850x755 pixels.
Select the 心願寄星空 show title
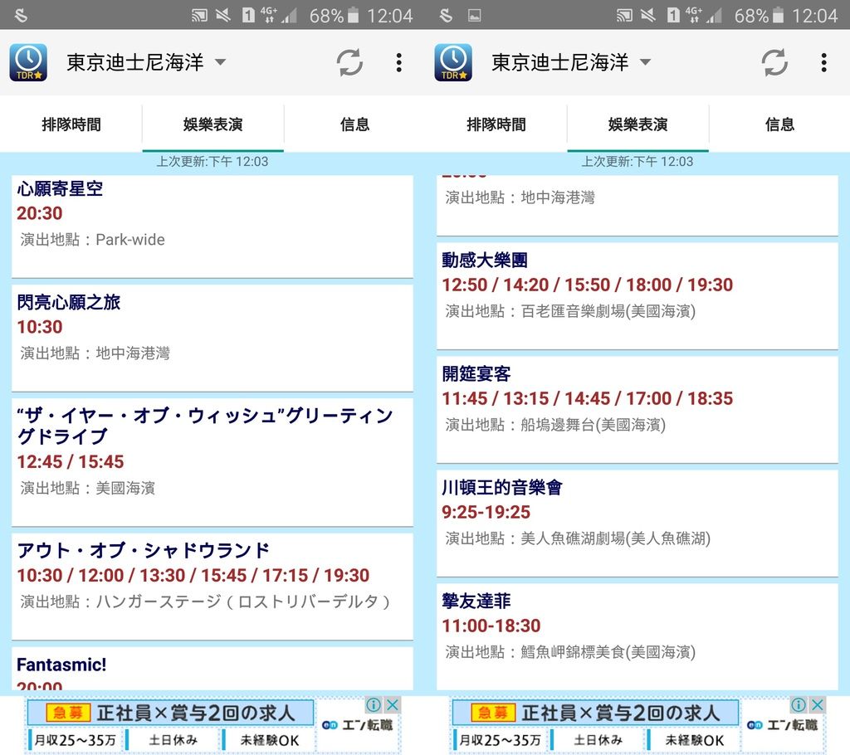(60, 188)
